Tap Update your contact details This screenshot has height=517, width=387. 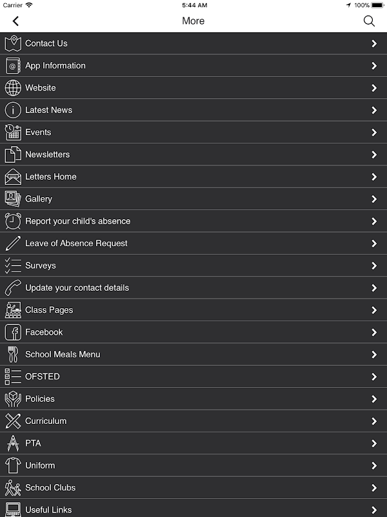[x=77, y=288]
